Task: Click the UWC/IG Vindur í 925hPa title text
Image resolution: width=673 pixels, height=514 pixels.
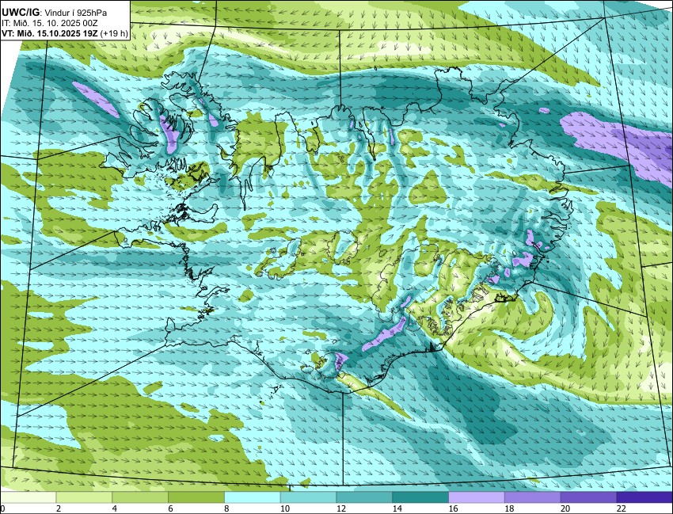Action: coord(54,13)
